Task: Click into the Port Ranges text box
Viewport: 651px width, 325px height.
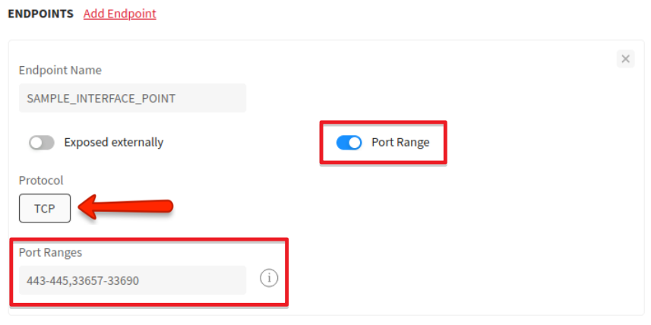Action: point(132,281)
